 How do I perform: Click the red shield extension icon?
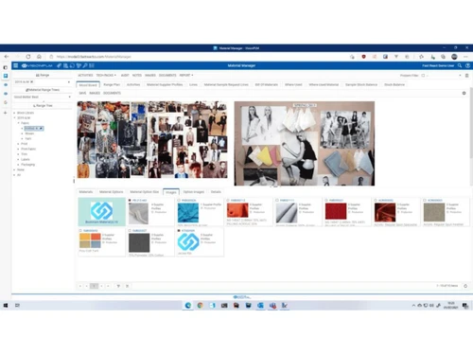pos(363,57)
